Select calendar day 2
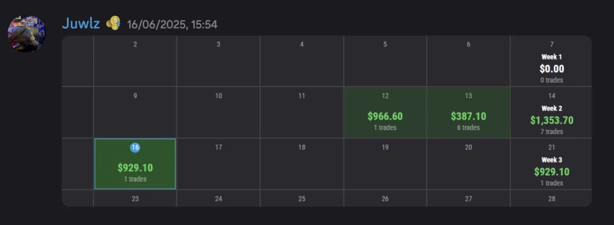The width and height of the screenshot is (614, 225). [135, 61]
